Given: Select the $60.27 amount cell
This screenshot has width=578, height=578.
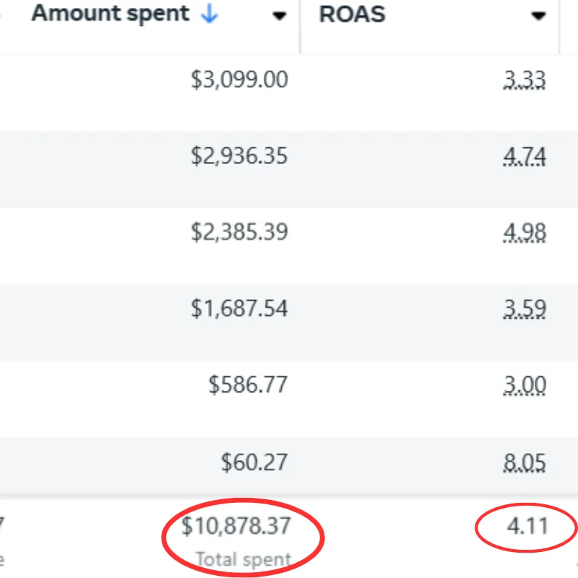Looking at the screenshot, I should (x=254, y=462).
